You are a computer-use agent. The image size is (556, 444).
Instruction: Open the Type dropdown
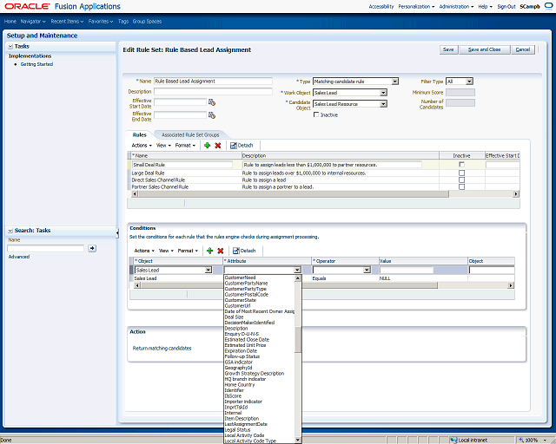point(394,82)
